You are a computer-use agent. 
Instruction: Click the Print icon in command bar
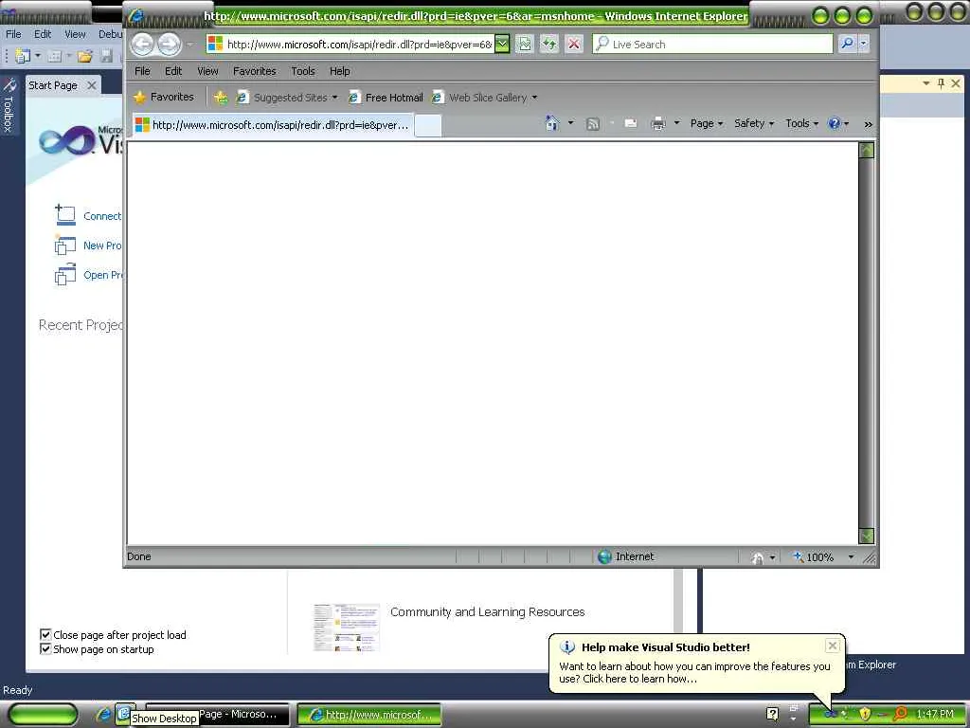click(x=658, y=124)
